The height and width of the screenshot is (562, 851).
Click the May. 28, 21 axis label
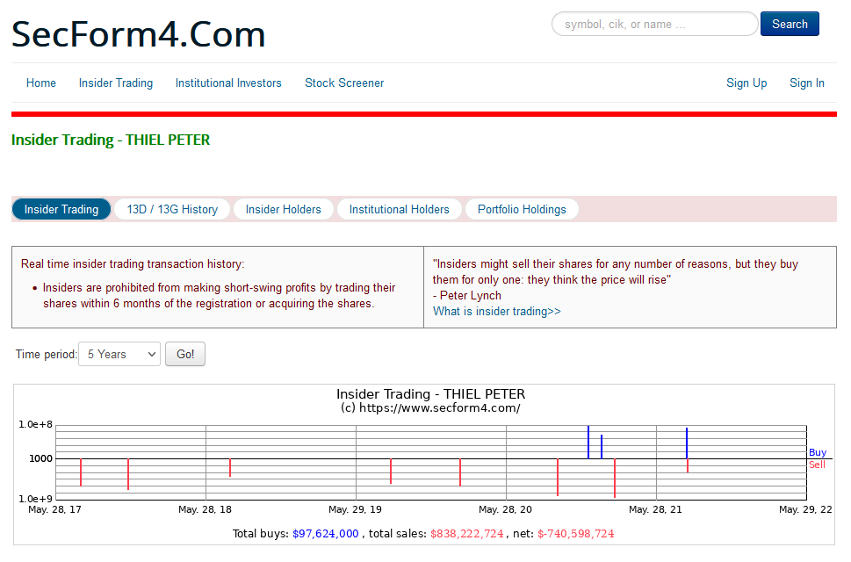[x=655, y=509]
